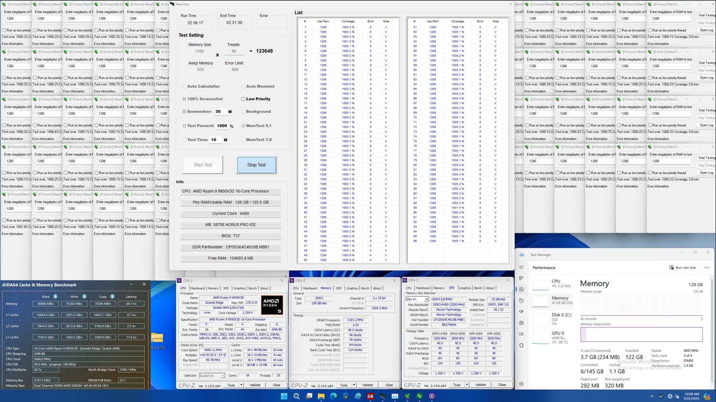Open Mainboard tab in first CPU-Z window
This screenshot has height=402, width=716.
pos(197,288)
